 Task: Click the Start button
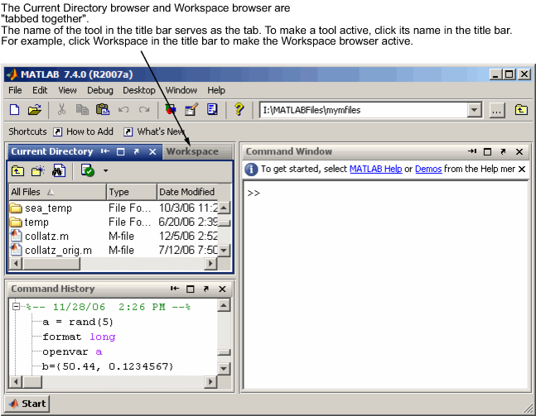coord(27,404)
